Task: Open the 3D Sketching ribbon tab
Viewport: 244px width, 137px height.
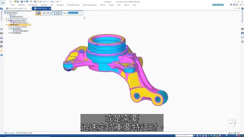Action: (x=33, y=5)
